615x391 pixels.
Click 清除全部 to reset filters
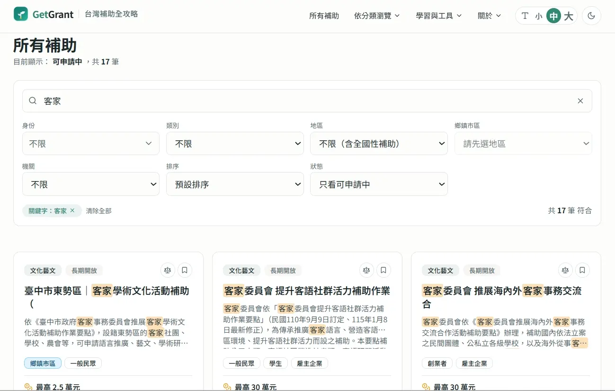pos(98,211)
